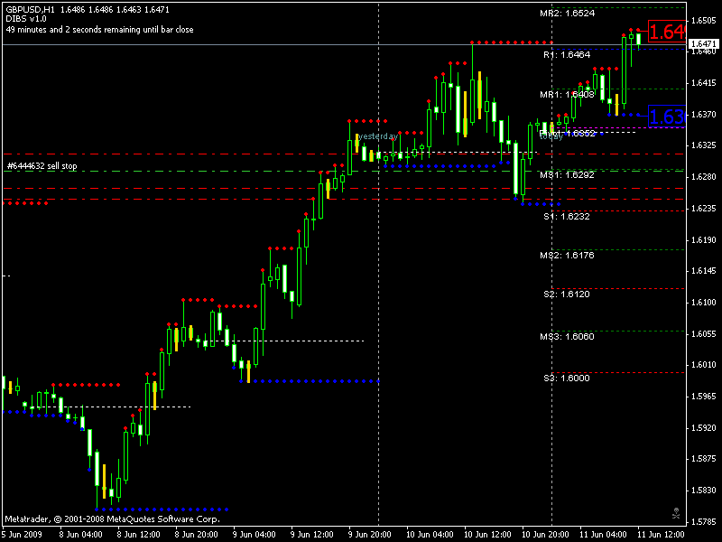Select the red sell arrow above the latest candle
Screen dimensions: 722x542
637,29
